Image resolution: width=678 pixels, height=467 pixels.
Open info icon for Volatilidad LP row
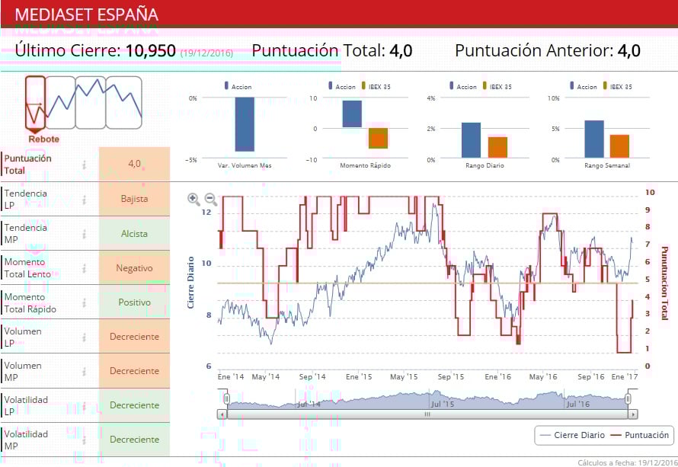coord(85,405)
